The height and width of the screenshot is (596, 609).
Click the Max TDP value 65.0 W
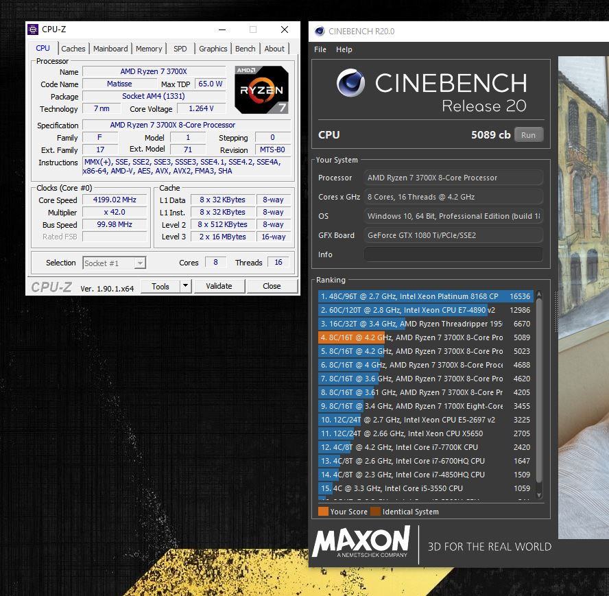click(210, 84)
